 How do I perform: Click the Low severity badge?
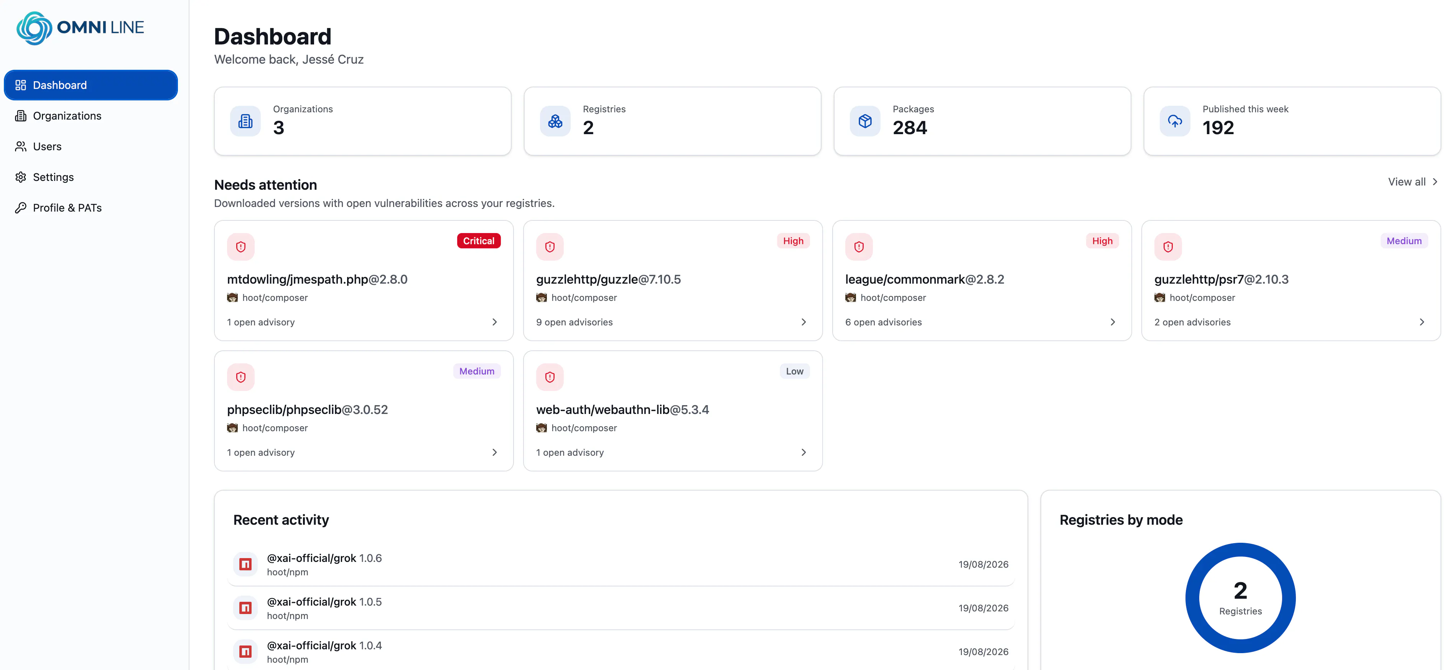click(795, 371)
